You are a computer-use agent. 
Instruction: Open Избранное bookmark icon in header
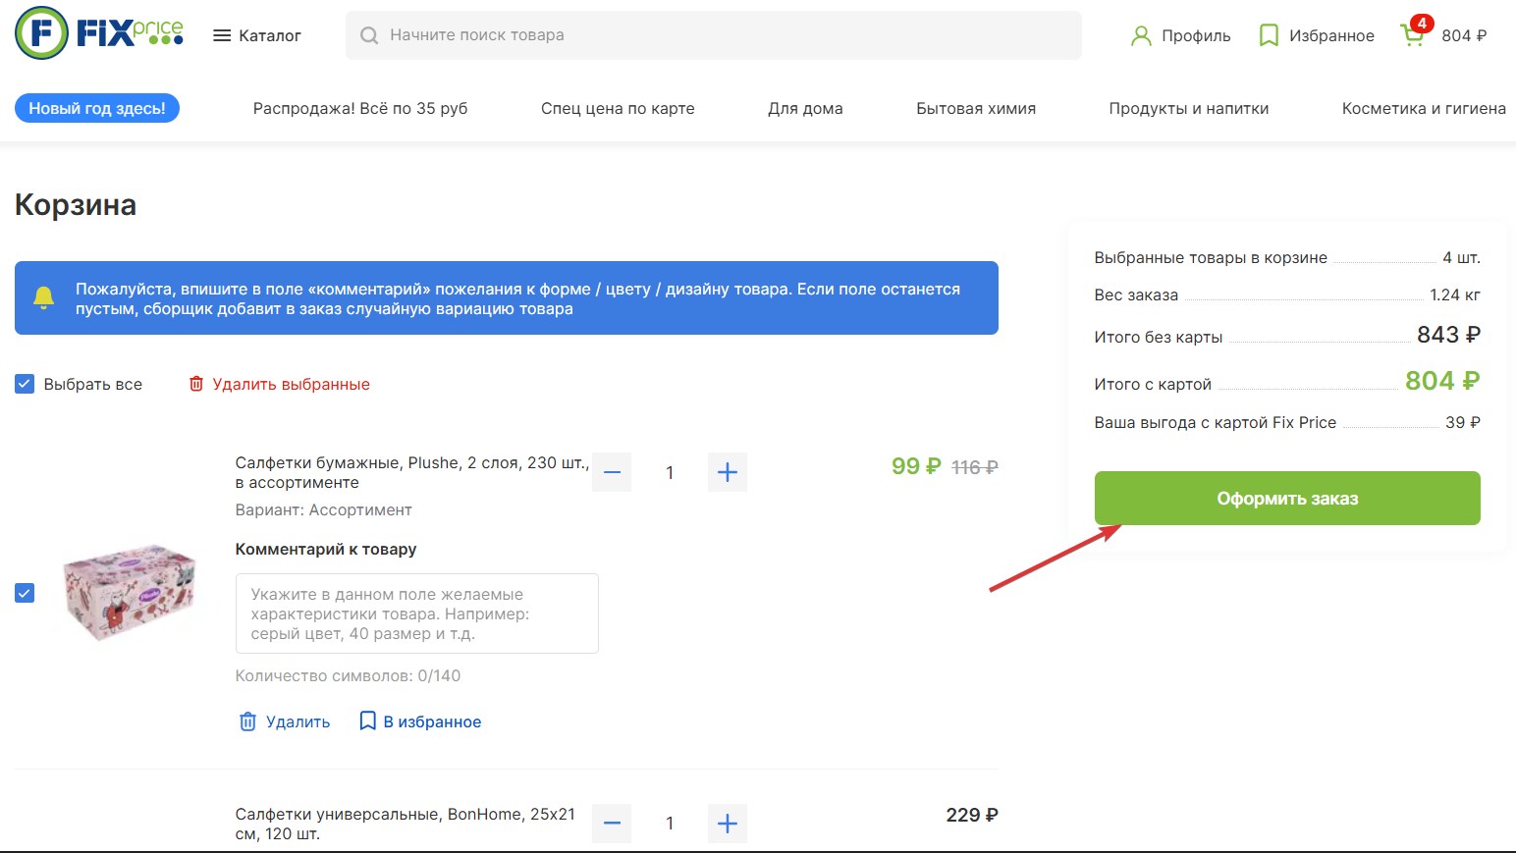pos(1267,34)
